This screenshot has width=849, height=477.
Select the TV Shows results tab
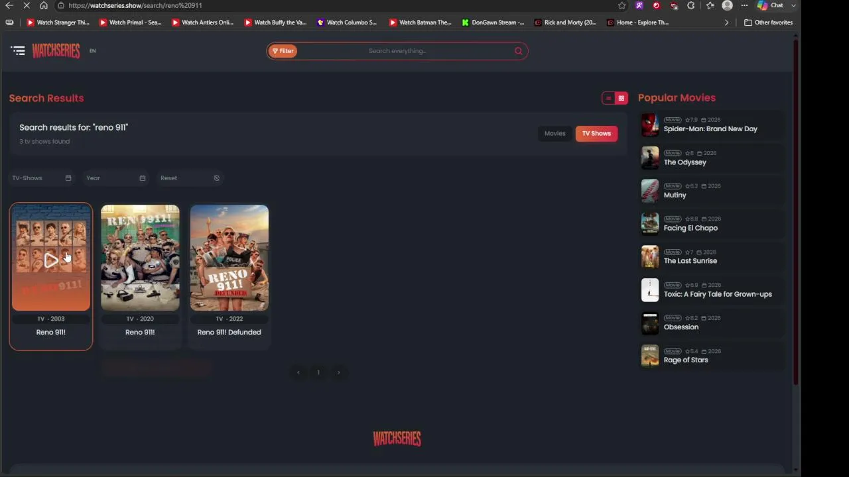click(x=596, y=134)
